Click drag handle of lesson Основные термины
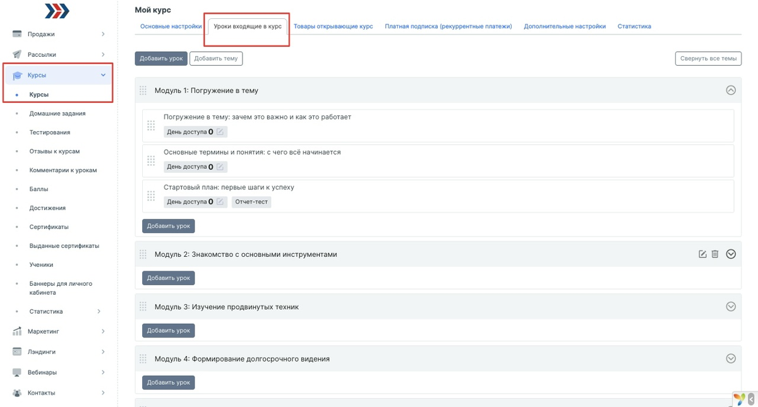The height and width of the screenshot is (407, 758). click(151, 161)
